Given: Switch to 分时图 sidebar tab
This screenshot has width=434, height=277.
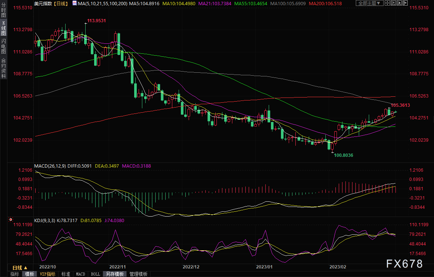Looking at the screenshot, I should pos(4,10).
